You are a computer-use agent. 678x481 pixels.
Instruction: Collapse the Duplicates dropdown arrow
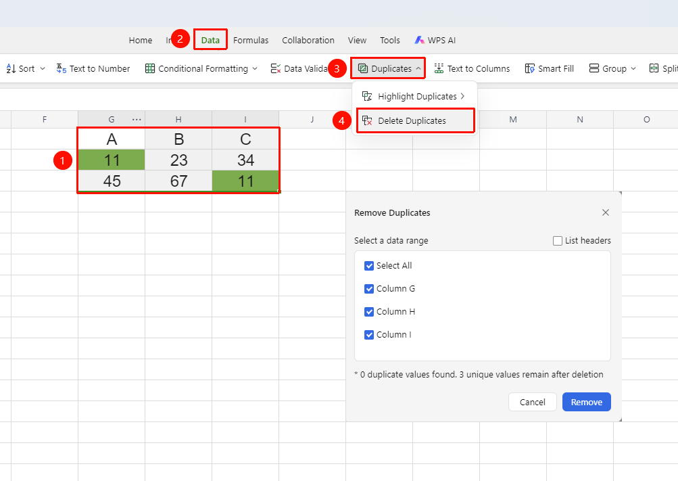pos(418,68)
